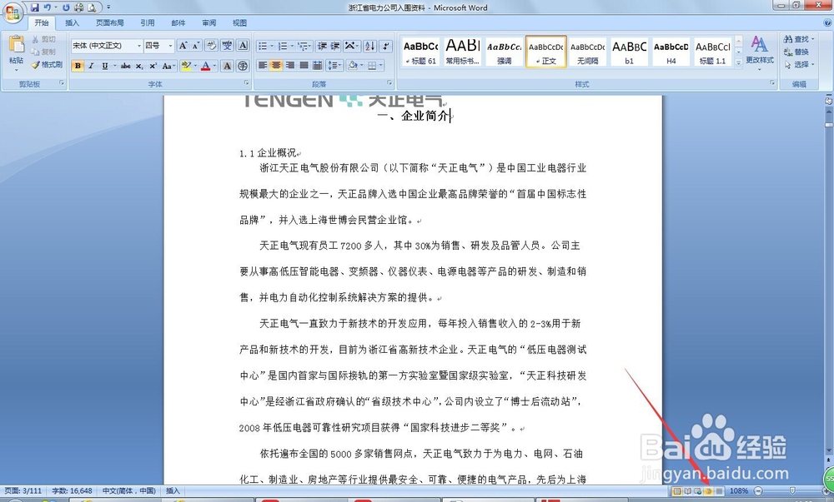This screenshot has width=834, height=502.
Task: Switch to the 引用 ribbon tab
Action: [x=148, y=22]
